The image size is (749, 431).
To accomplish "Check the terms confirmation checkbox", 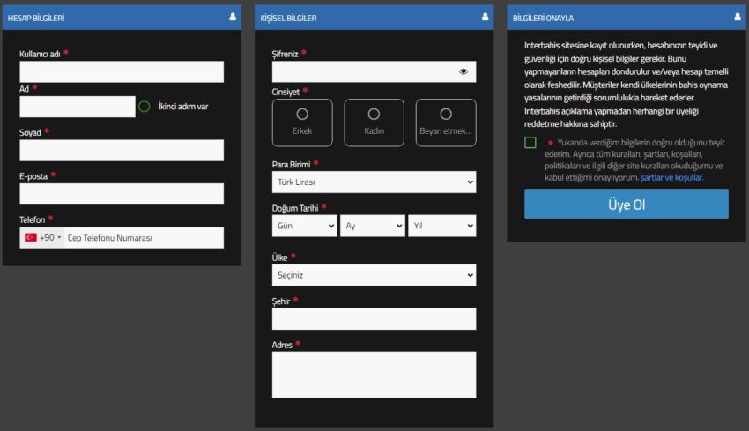I will point(530,143).
